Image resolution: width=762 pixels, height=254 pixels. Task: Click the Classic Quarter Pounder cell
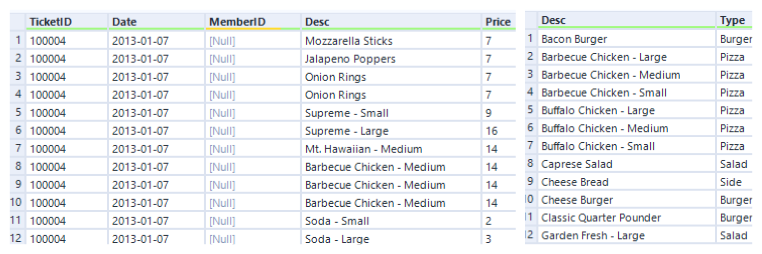pyautogui.click(x=626, y=217)
